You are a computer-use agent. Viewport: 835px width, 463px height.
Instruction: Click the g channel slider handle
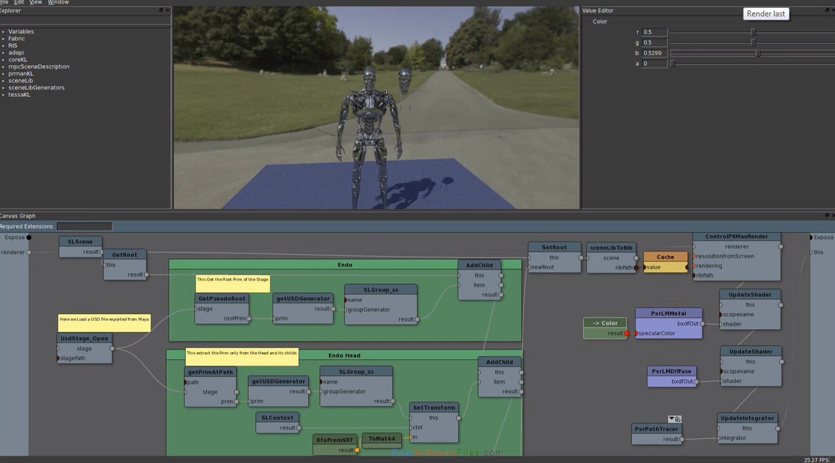click(x=753, y=43)
